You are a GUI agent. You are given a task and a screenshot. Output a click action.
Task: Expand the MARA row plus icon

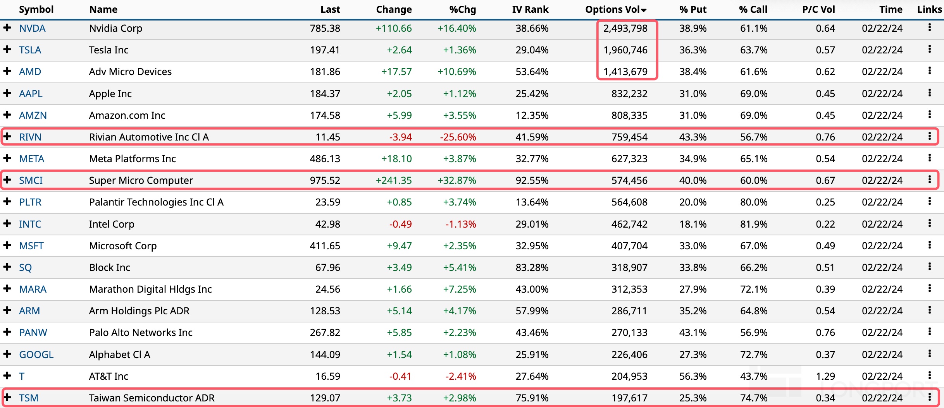click(7, 289)
